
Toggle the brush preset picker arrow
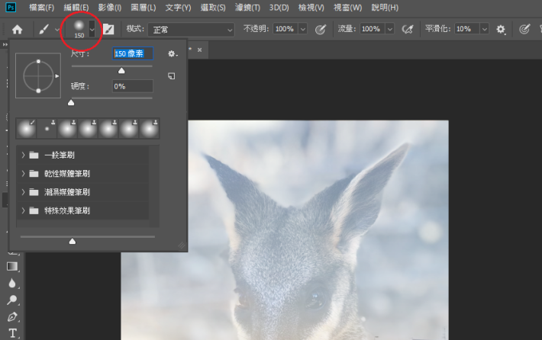[92, 29]
